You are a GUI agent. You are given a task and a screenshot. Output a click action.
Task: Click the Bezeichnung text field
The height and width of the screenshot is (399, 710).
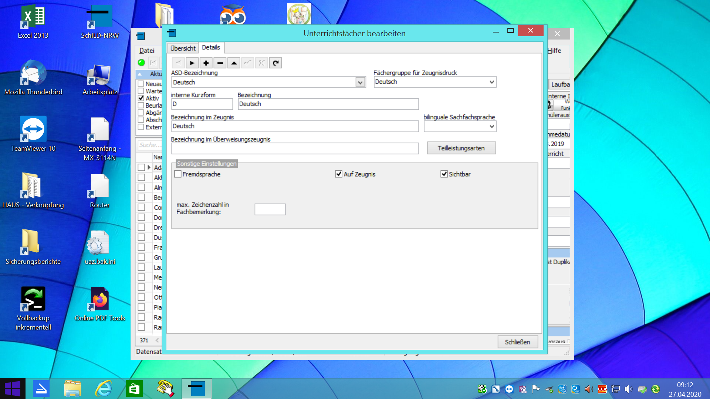point(328,104)
